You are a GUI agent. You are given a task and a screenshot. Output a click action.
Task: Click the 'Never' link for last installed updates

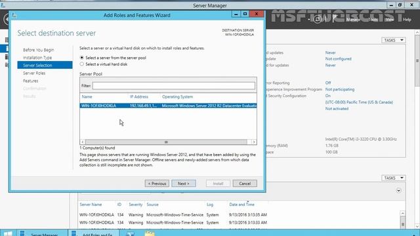pyautogui.click(x=330, y=52)
